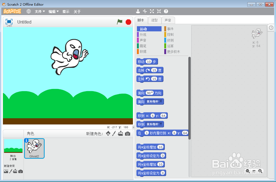Image resolution: width=276 pixels, height=182 pixels.
Task: Toggle full screen presentation mode icon
Action: tap(9, 22)
